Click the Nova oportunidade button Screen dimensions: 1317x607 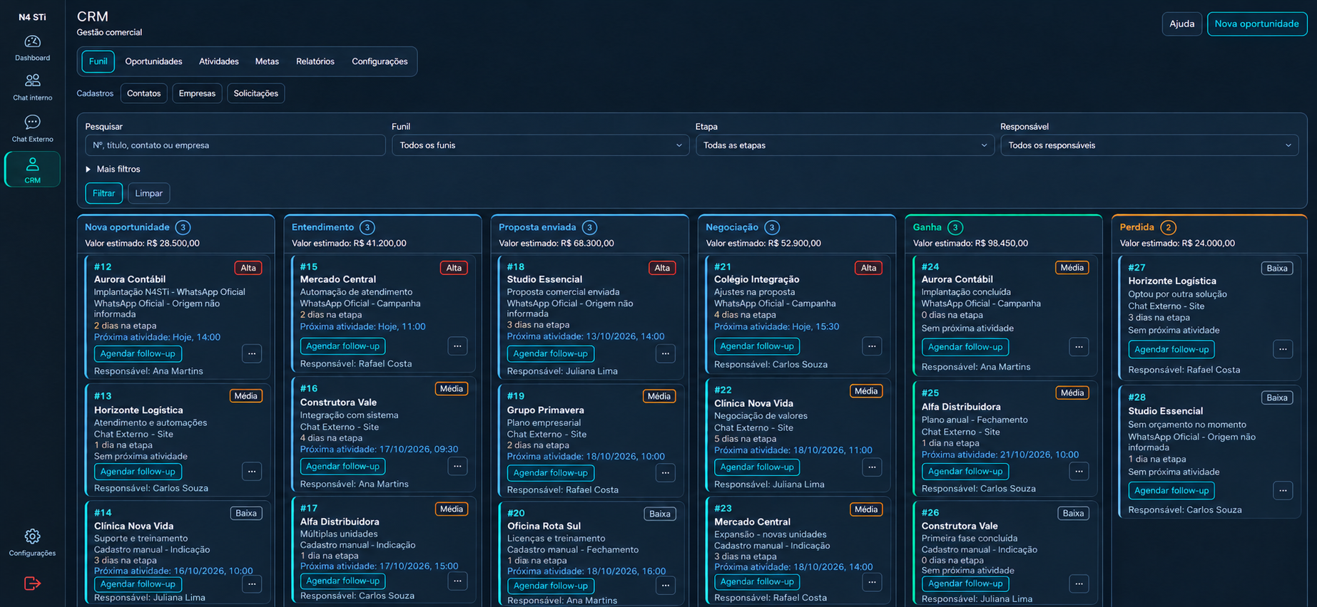pos(1256,24)
